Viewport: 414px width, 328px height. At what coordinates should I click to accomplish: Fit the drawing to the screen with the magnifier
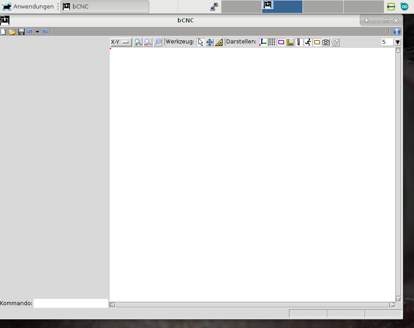point(158,42)
